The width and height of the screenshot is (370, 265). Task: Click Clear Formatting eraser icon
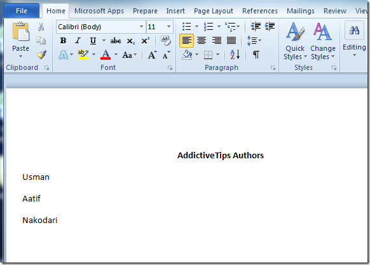point(166,41)
